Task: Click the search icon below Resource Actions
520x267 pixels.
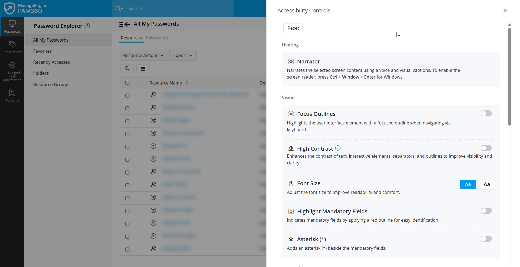Action: click(127, 69)
